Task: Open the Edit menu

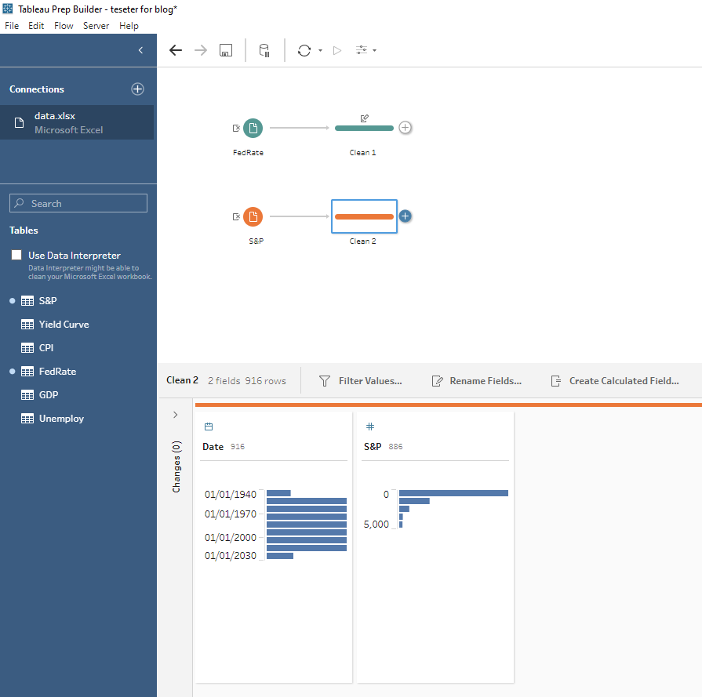Action: (36, 26)
